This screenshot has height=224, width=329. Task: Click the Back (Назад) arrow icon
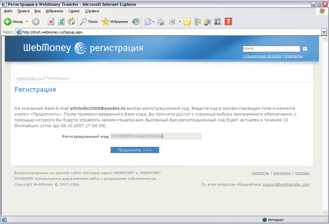pyautogui.click(x=8, y=21)
